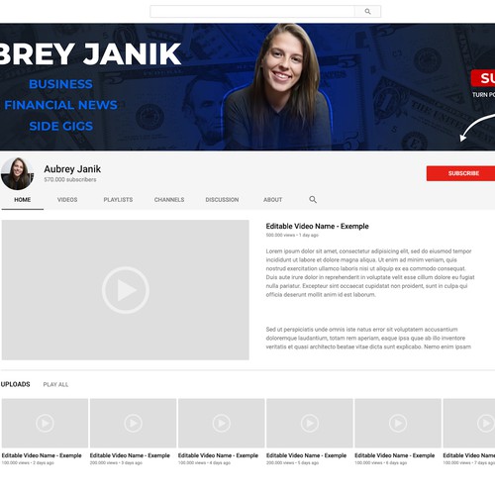Viewport: 495px width, 495px height.
Task: Select the Home tab
Action: 23,200
